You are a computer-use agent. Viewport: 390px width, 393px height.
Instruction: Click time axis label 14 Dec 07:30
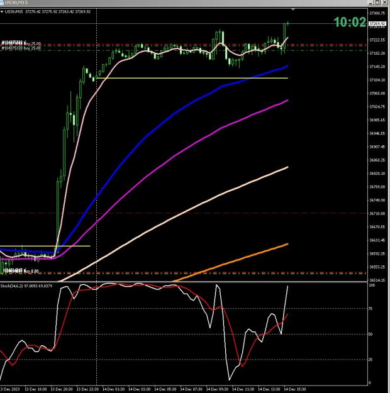point(191,389)
